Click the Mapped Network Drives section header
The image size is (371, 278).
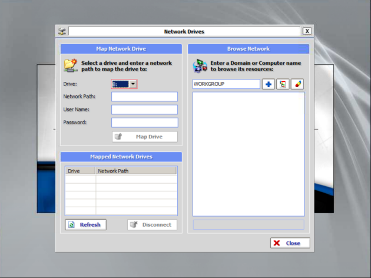(x=121, y=157)
